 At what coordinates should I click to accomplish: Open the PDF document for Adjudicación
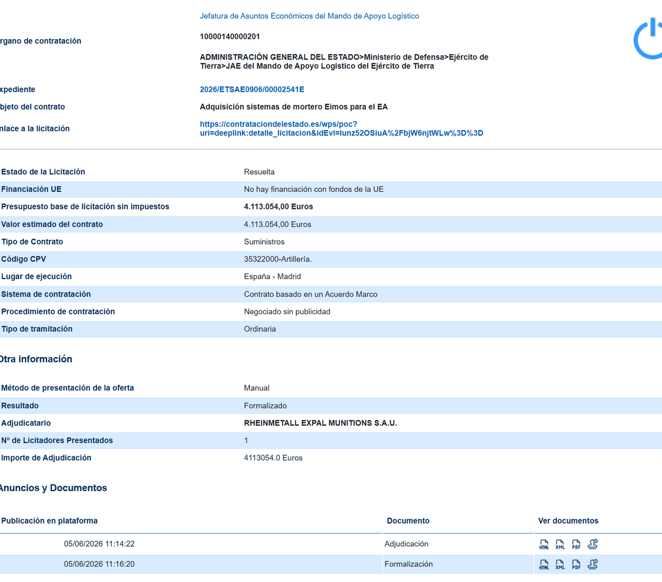576,545
